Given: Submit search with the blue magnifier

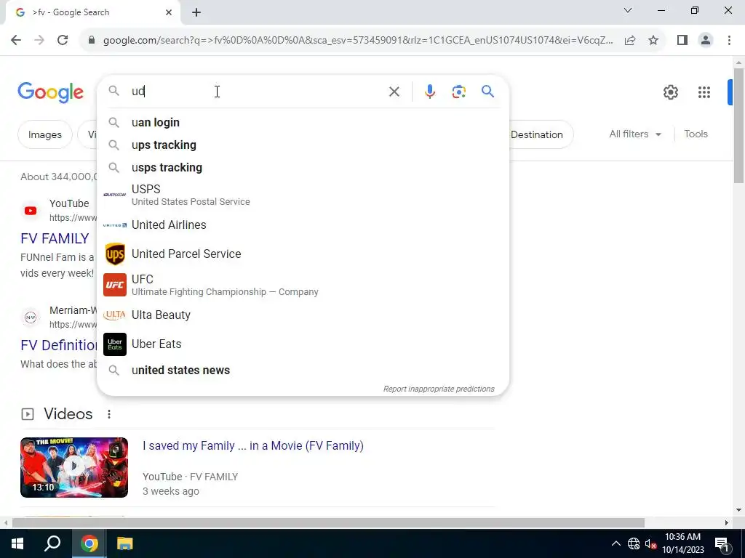Looking at the screenshot, I should [487, 91].
